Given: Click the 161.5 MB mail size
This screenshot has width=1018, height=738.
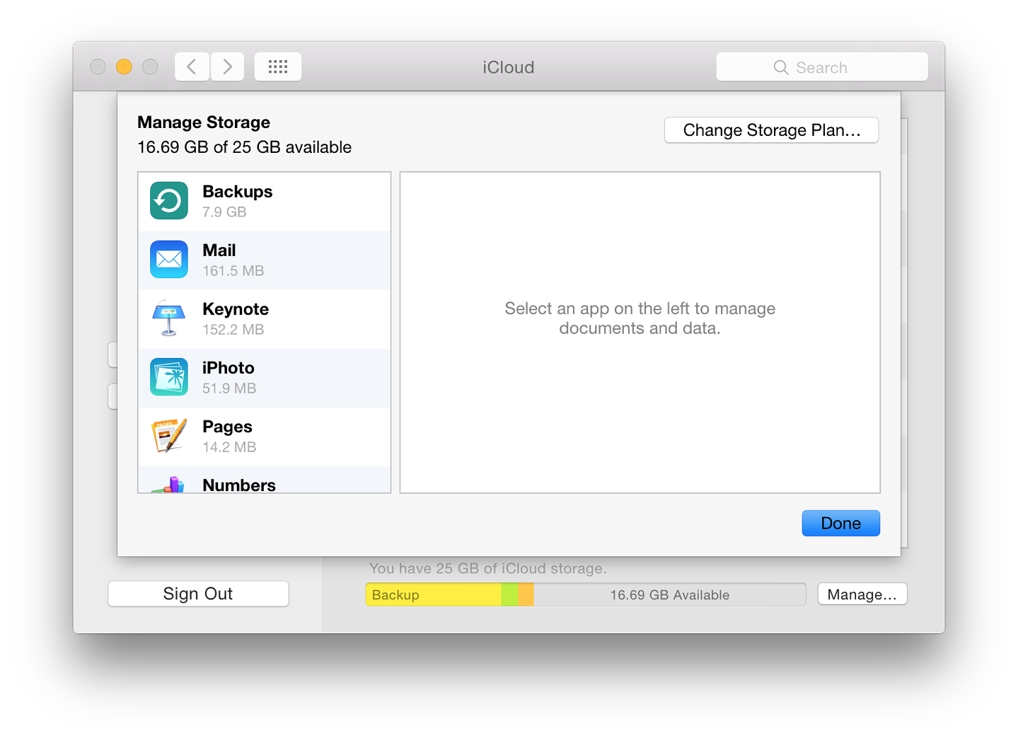Looking at the screenshot, I should [x=233, y=270].
